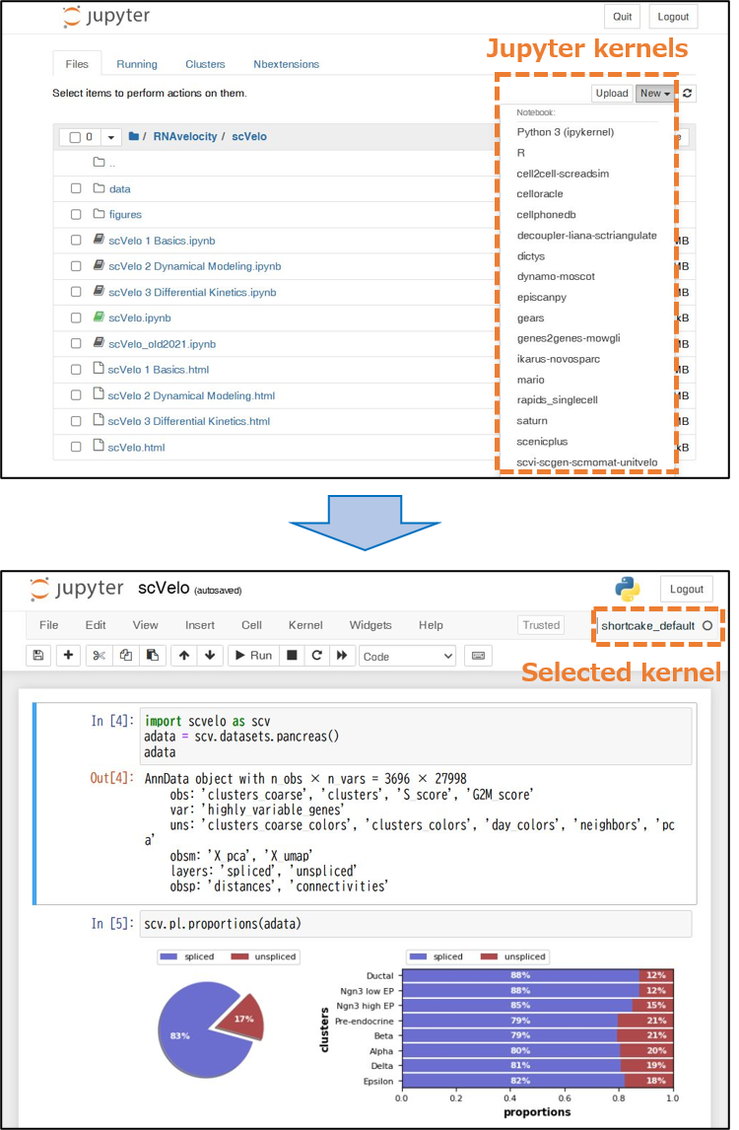
Task: Restart kernel and run all icon
Action: pos(342,655)
